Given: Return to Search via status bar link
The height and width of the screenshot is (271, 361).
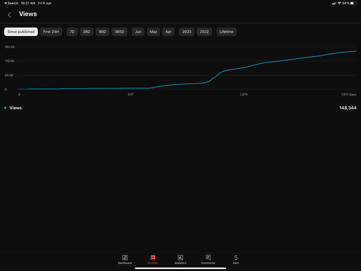Looking at the screenshot, I should (11, 3).
